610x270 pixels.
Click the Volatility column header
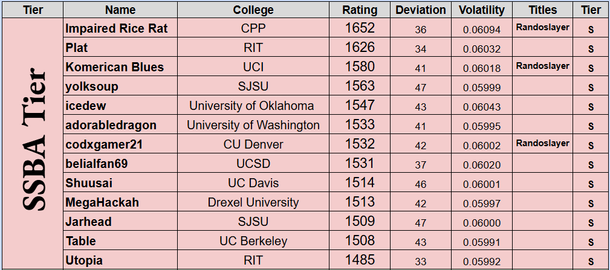(481, 10)
